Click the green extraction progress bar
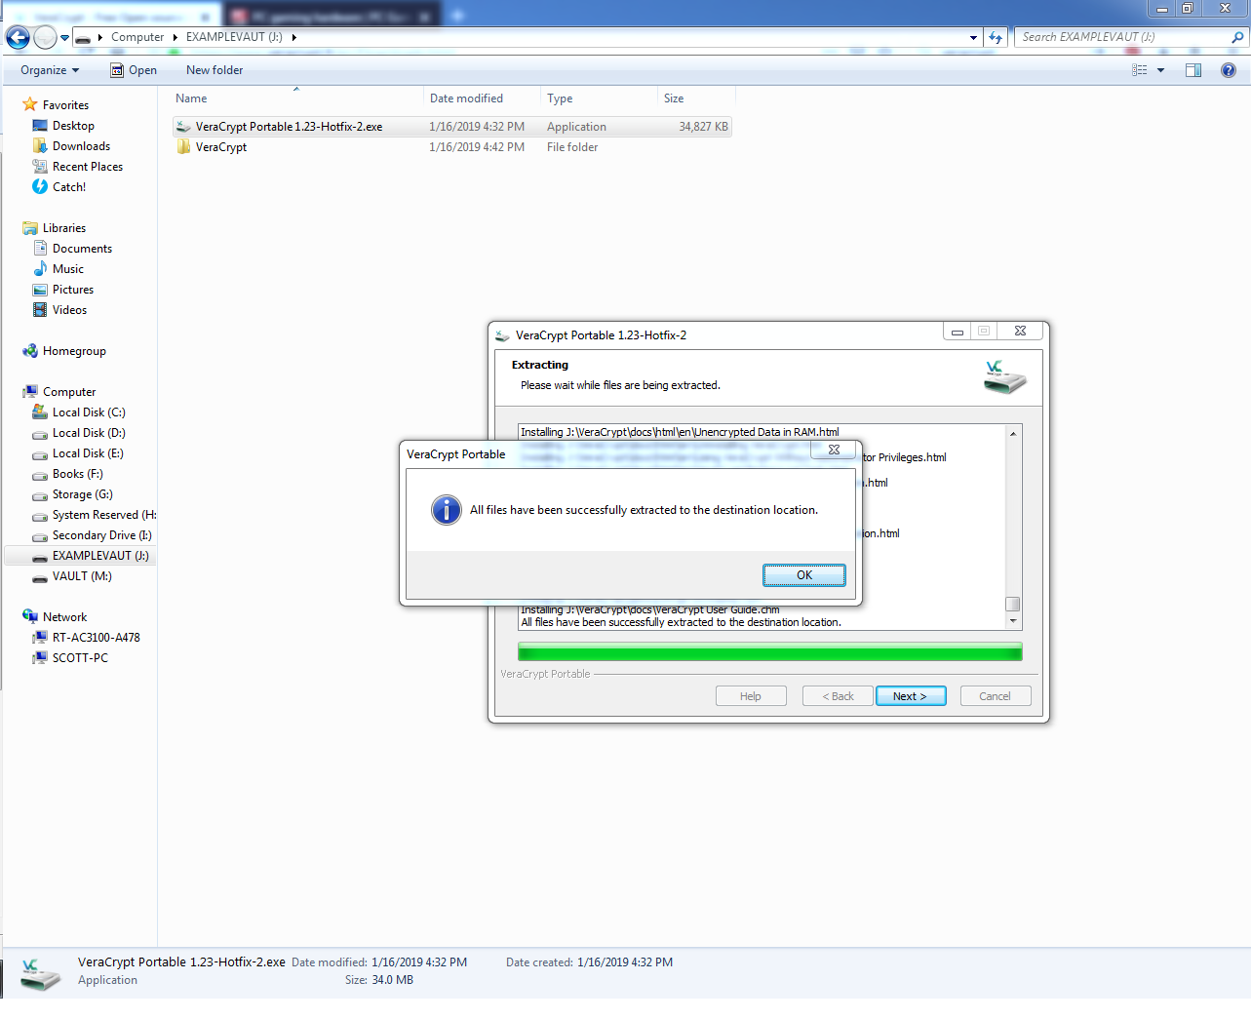 [768, 650]
